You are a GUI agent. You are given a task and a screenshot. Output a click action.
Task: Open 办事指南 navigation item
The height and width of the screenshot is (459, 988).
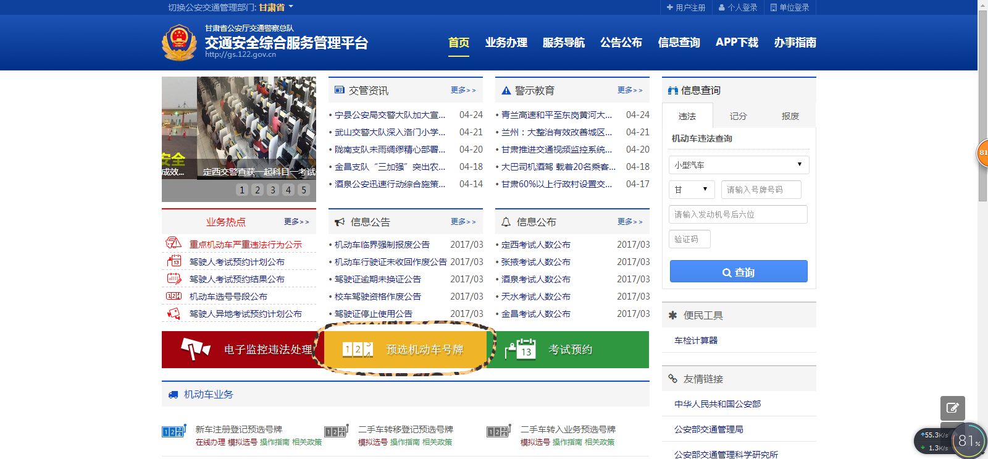coord(795,43)
